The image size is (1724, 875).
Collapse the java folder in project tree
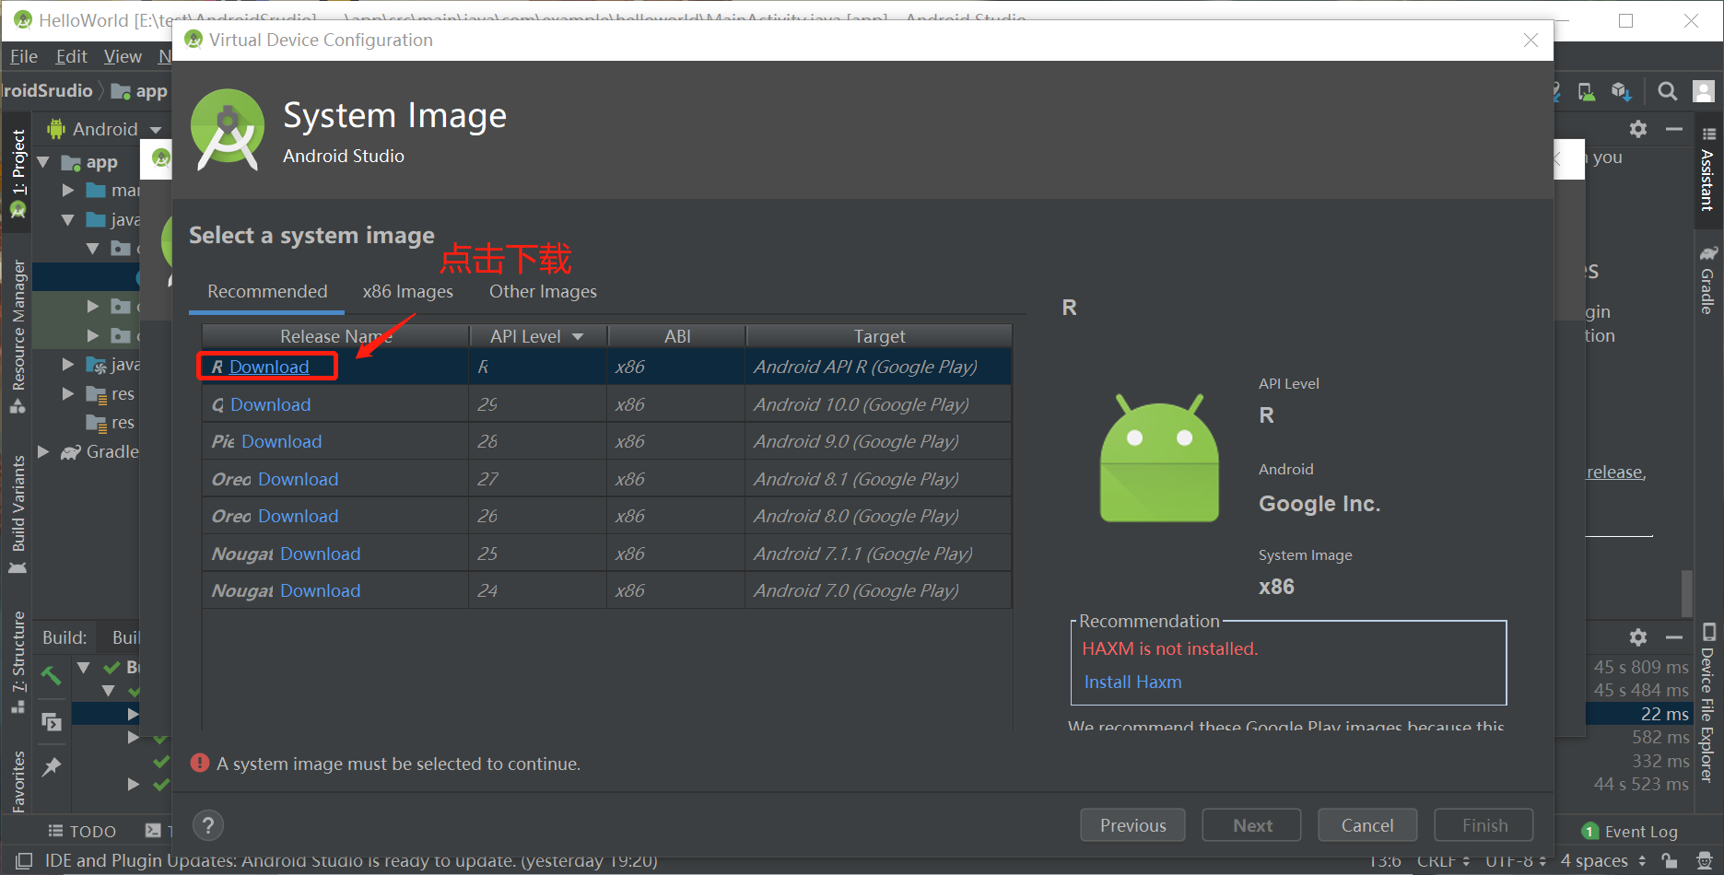[x=67, y=220]
